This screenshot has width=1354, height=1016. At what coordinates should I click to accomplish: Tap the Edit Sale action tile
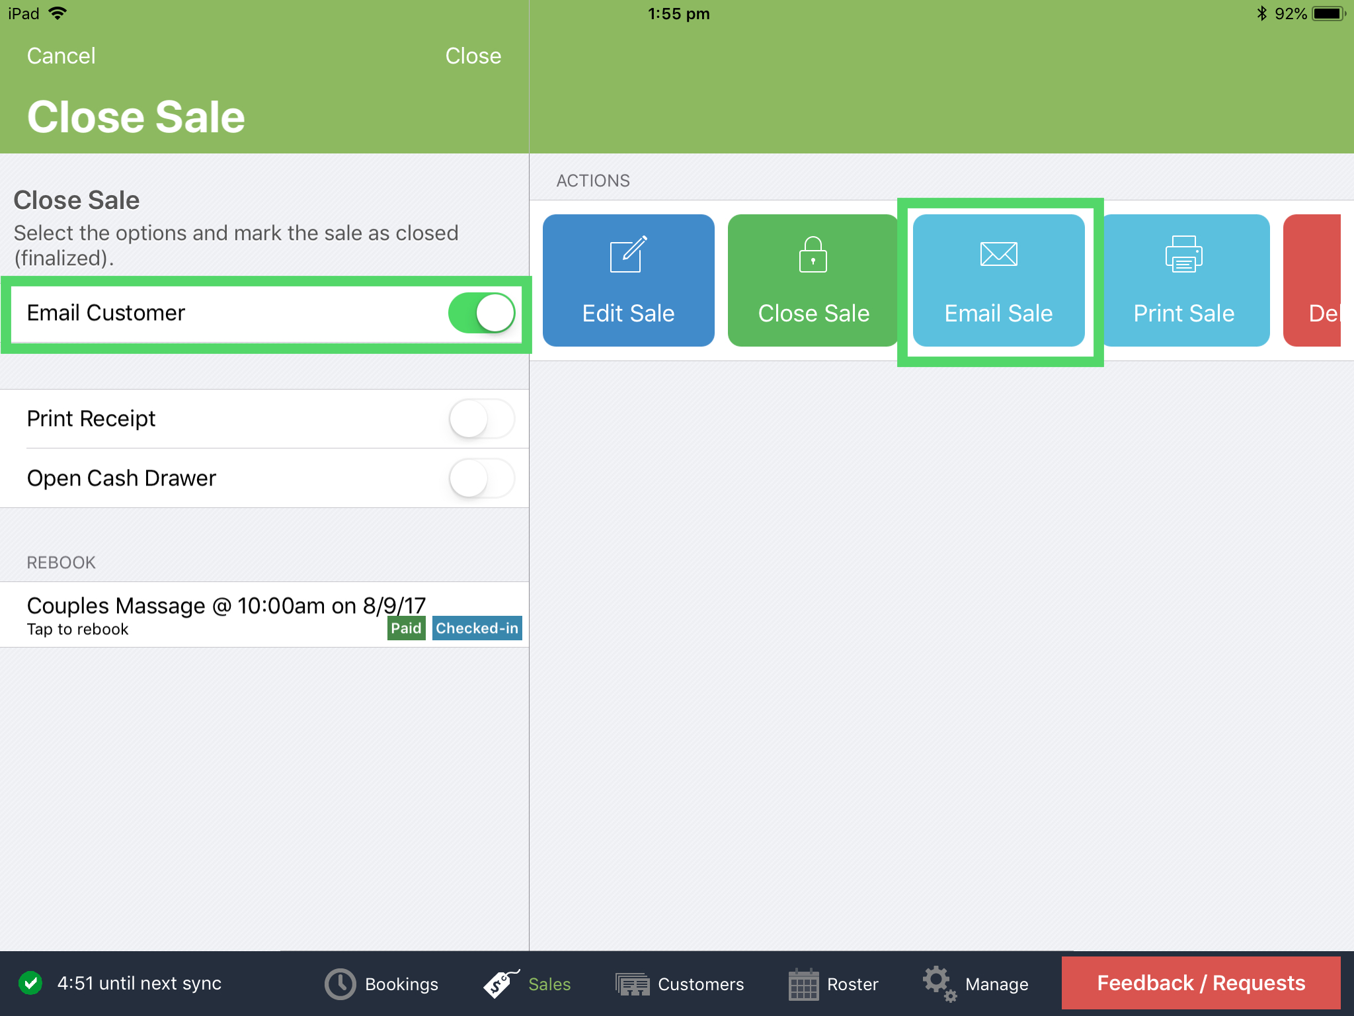coord(628,280)
